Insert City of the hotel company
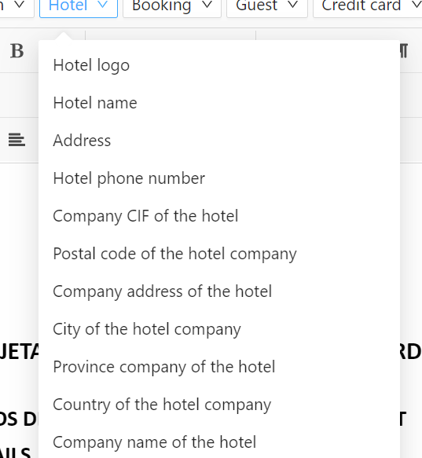Screen dimensions: 422x458 click(x=219, y=329)
